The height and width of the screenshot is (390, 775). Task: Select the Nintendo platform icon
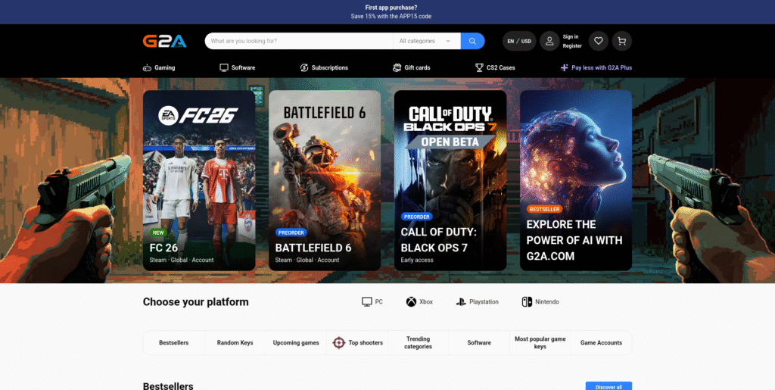tap(526, 302)
